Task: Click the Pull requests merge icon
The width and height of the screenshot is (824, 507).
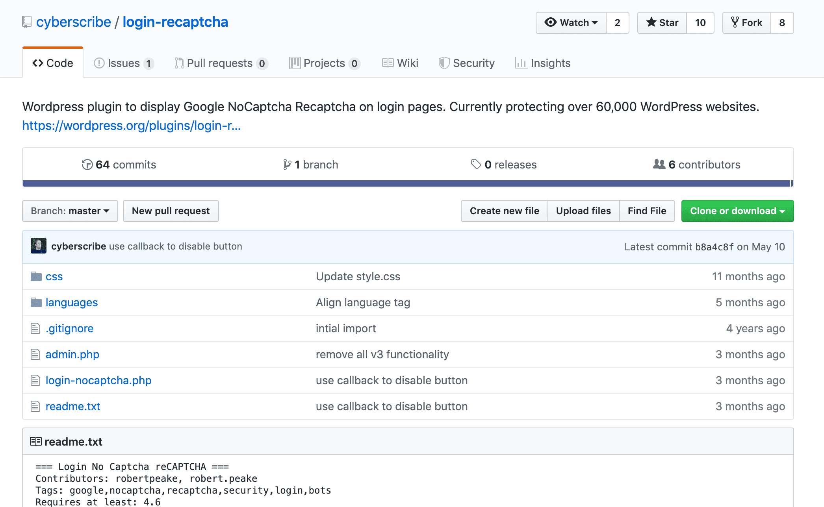Action: (x=179, y=63)
